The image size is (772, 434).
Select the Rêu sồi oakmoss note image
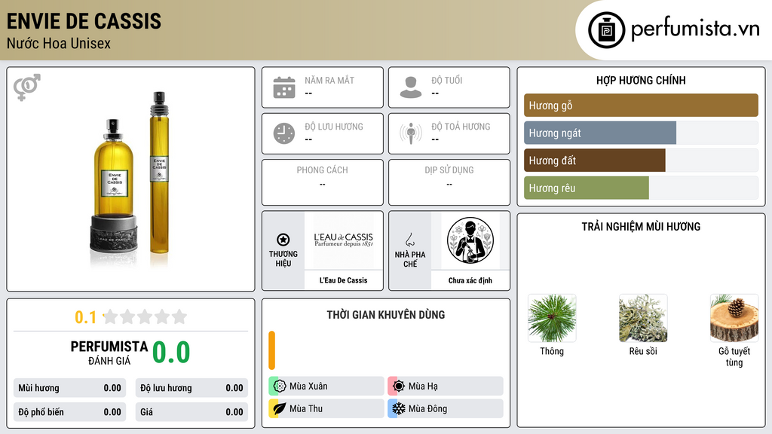[x=643, y=318]
